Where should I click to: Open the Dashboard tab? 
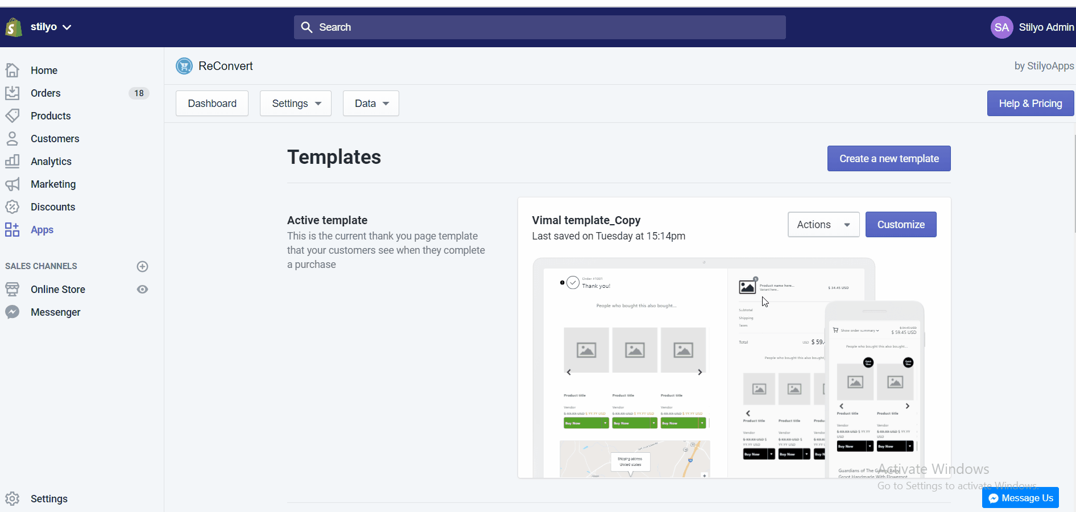(x=212, y=104)
